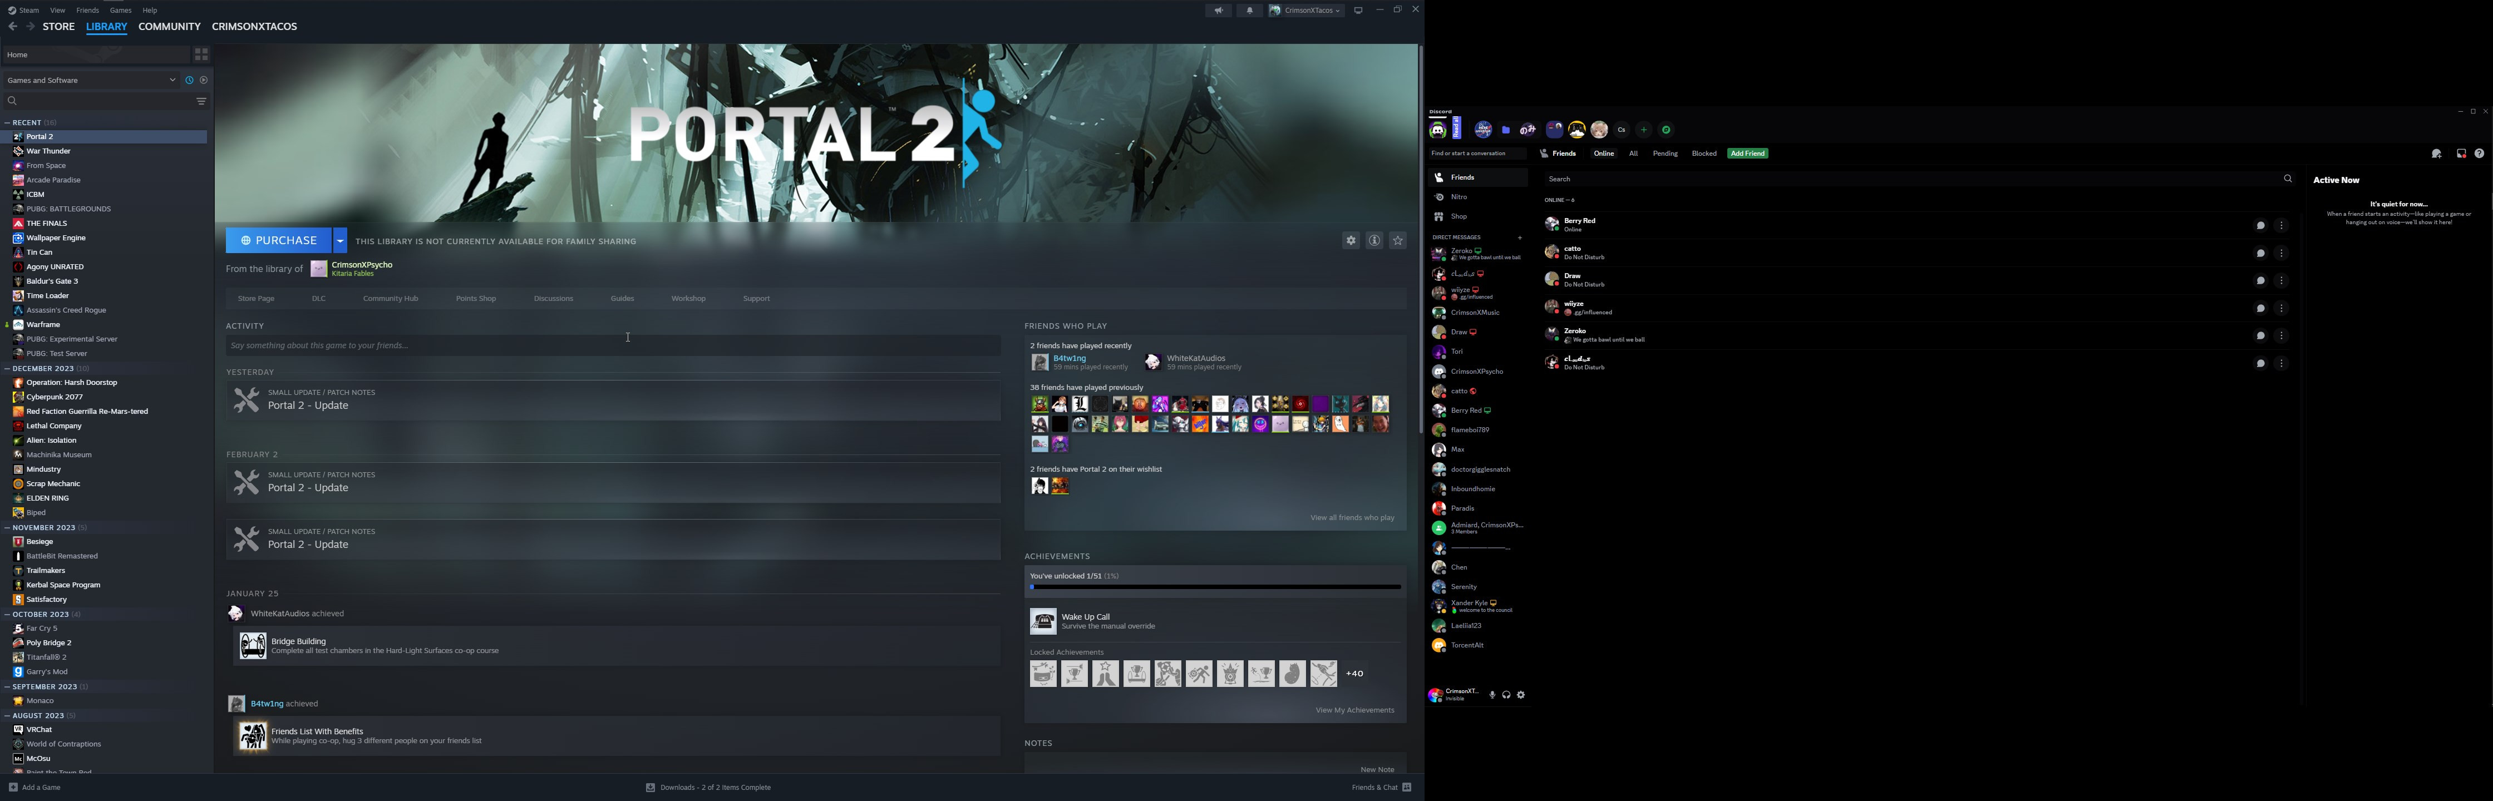
Task: Open Discord's Explore Discoverable Servers compass
Action: point(1666,130)
